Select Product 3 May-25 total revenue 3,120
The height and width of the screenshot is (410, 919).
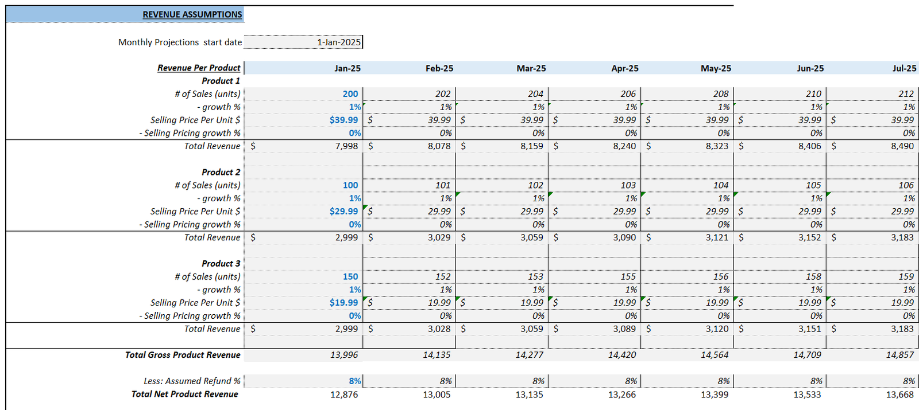(717, 329)
